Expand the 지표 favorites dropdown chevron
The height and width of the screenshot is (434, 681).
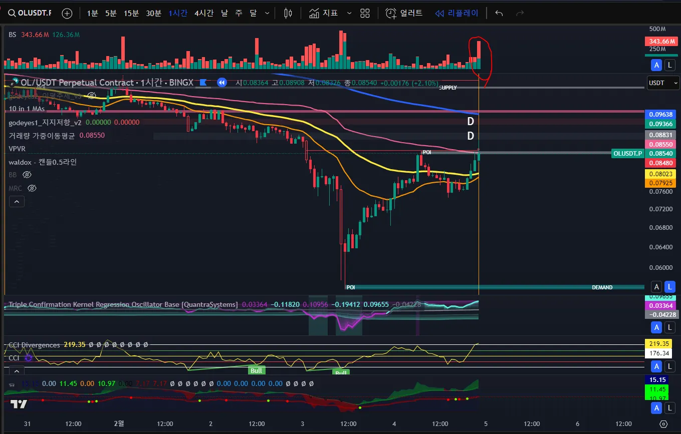[x=349, y=13]
